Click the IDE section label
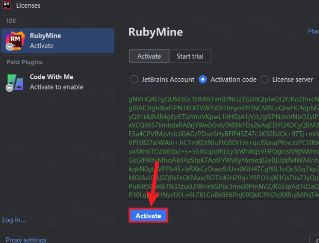 (11, 21)
